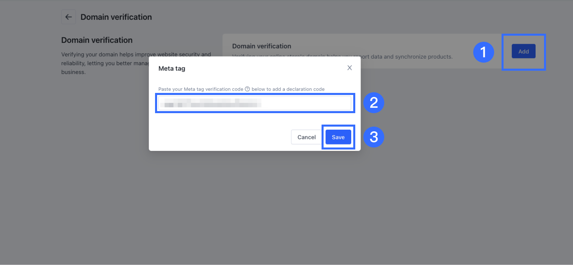Focus the Meta tag verification code field
Screen dimensions: 573x265
(303, 103)
